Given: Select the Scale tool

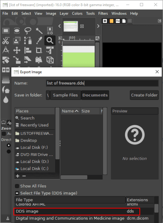Looking at the screenshot, I should 17,60.
